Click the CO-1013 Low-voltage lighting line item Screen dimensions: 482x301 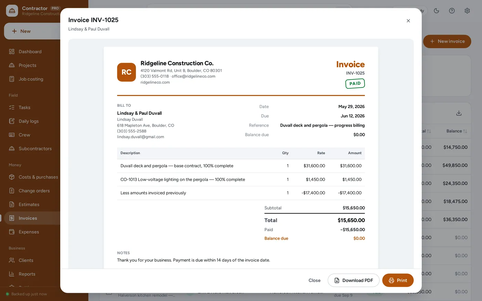pos(241,180)
